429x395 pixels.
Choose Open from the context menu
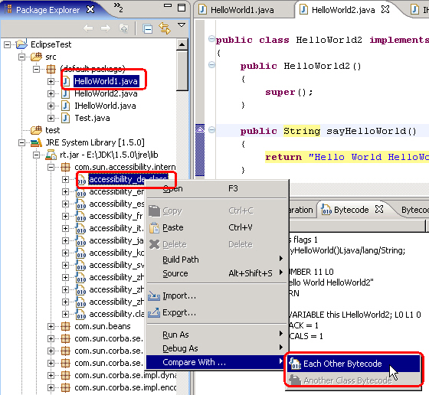(218, 188)
